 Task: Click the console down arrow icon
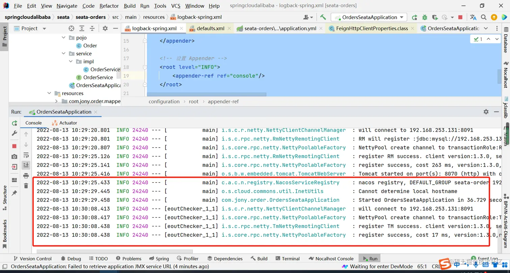(26, 145)
